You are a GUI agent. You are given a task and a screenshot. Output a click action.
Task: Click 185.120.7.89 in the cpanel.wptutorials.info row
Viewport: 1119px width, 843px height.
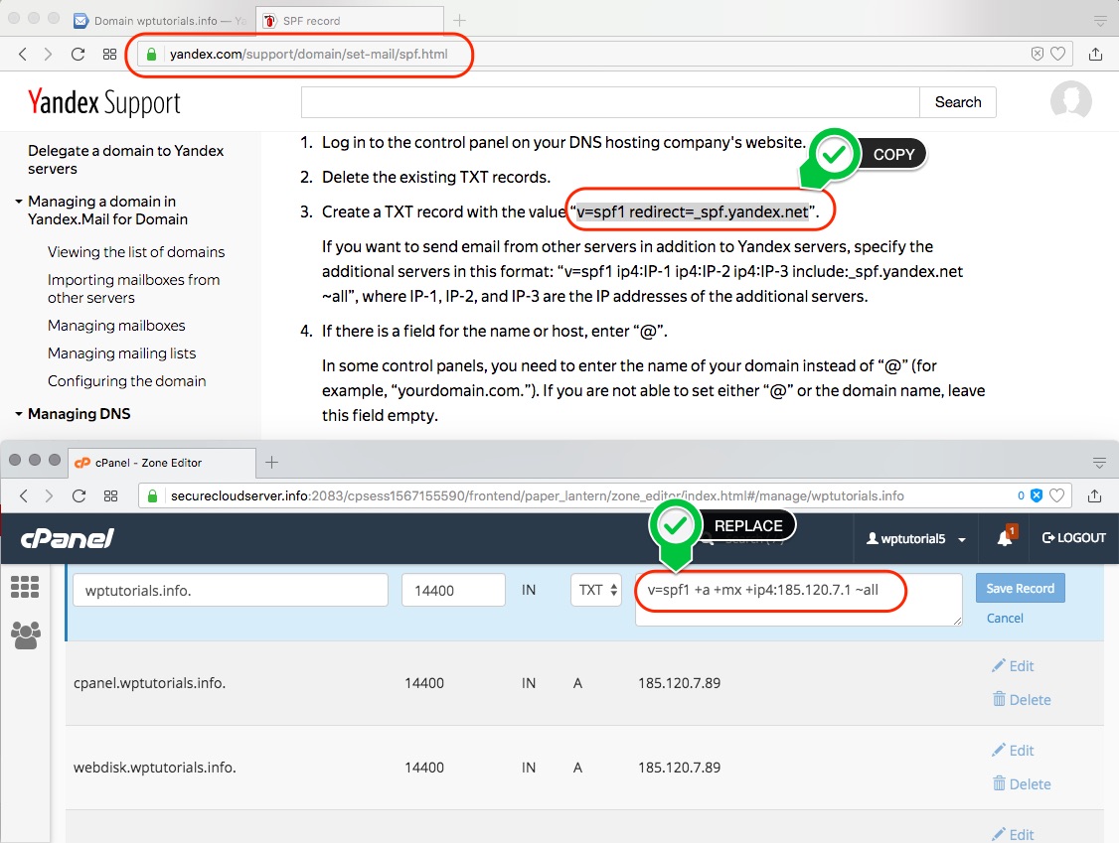pos(680,683)
